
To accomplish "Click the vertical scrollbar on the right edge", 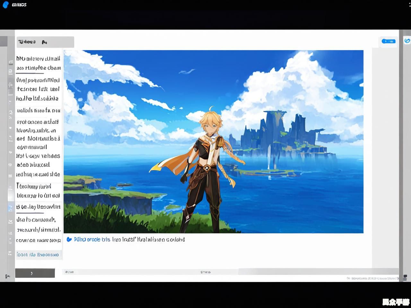I will [x=401, y=154].
